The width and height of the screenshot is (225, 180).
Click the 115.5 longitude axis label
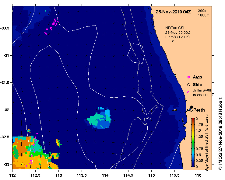[x=174, y=175]
